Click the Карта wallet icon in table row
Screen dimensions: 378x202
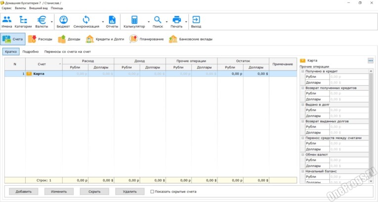click(x=29, y=74)
